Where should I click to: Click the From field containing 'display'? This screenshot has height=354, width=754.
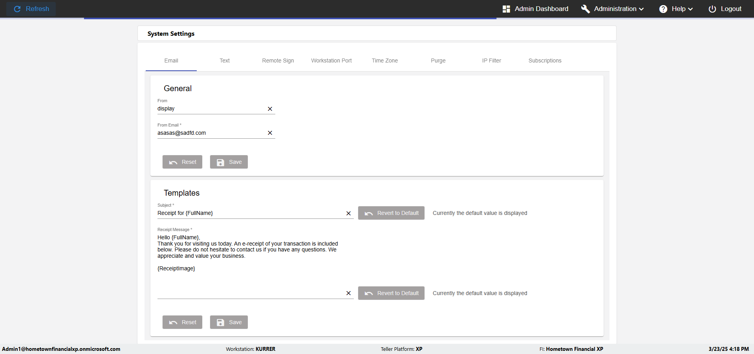pos(211,109)
